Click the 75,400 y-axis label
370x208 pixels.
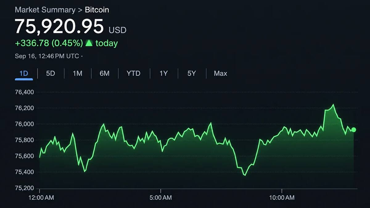24,172
